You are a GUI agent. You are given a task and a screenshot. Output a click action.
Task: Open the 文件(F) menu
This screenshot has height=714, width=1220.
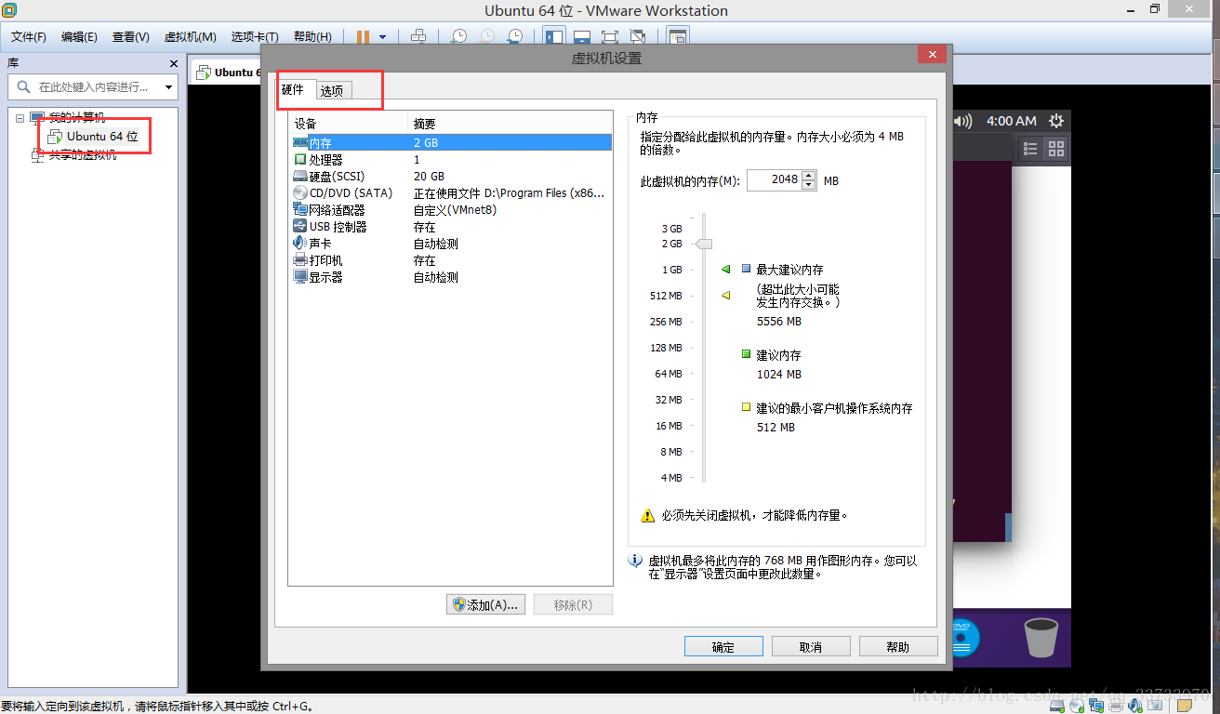(29, 36)
